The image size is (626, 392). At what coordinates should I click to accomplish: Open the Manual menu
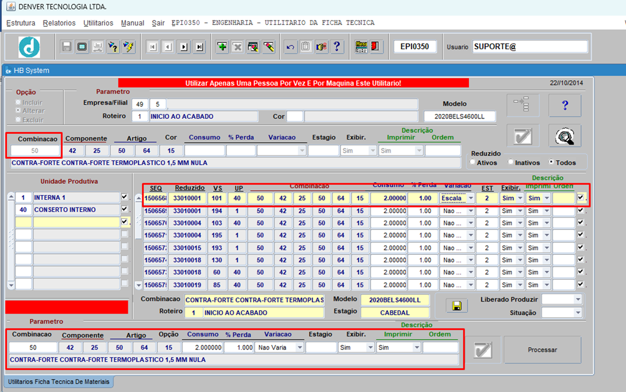pyautogui.click(x=133, y=23)
